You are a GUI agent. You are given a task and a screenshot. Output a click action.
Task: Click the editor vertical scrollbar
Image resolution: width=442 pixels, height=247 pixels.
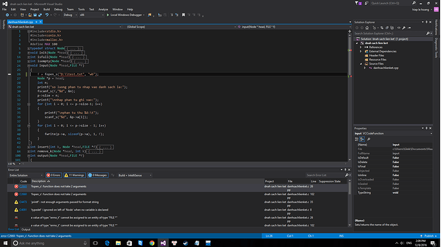(x=350, y=96)
